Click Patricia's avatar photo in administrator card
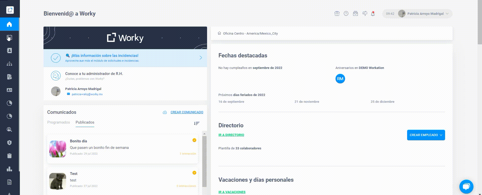This screenshot has width=482, height=195. (56, 91)
